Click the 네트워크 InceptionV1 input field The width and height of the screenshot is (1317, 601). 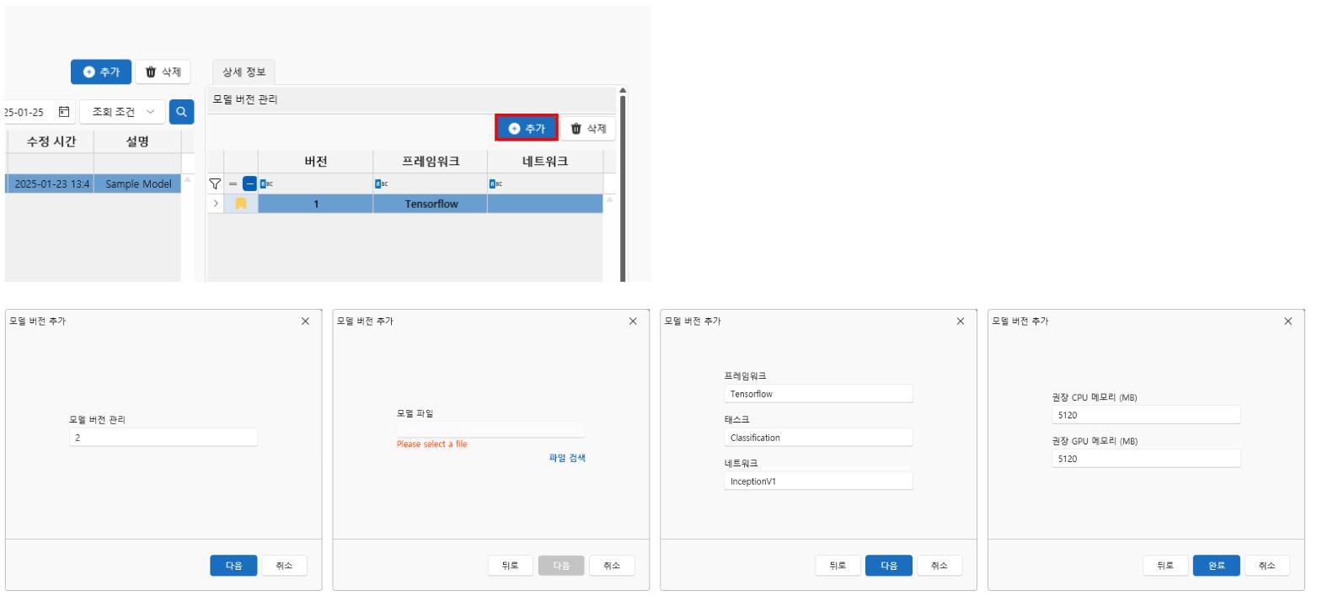(818, 481)
